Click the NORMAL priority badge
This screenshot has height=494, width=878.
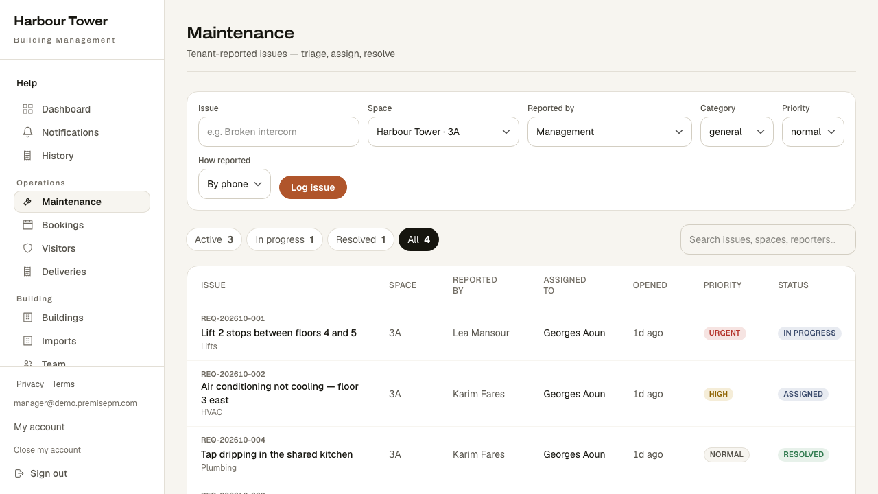(726, 454)
